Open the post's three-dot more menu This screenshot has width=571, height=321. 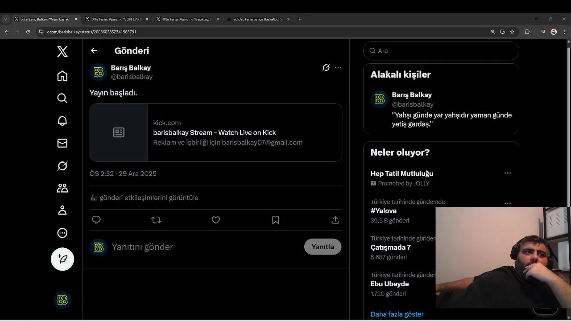coord(338,68)
